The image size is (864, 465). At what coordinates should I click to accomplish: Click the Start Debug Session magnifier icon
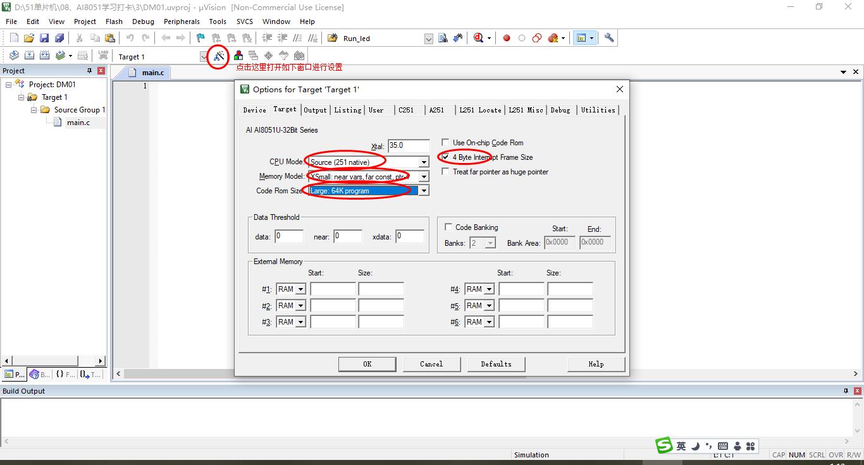tap(478, 38)
